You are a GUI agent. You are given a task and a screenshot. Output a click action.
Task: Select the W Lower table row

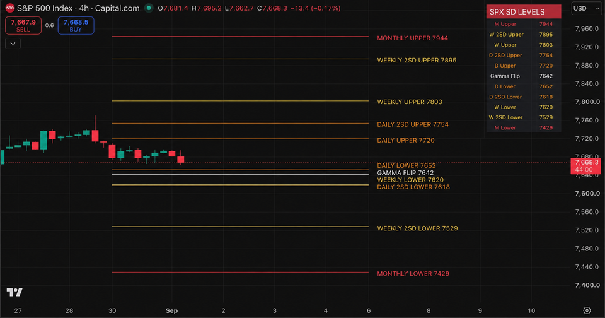coord(524,107)
